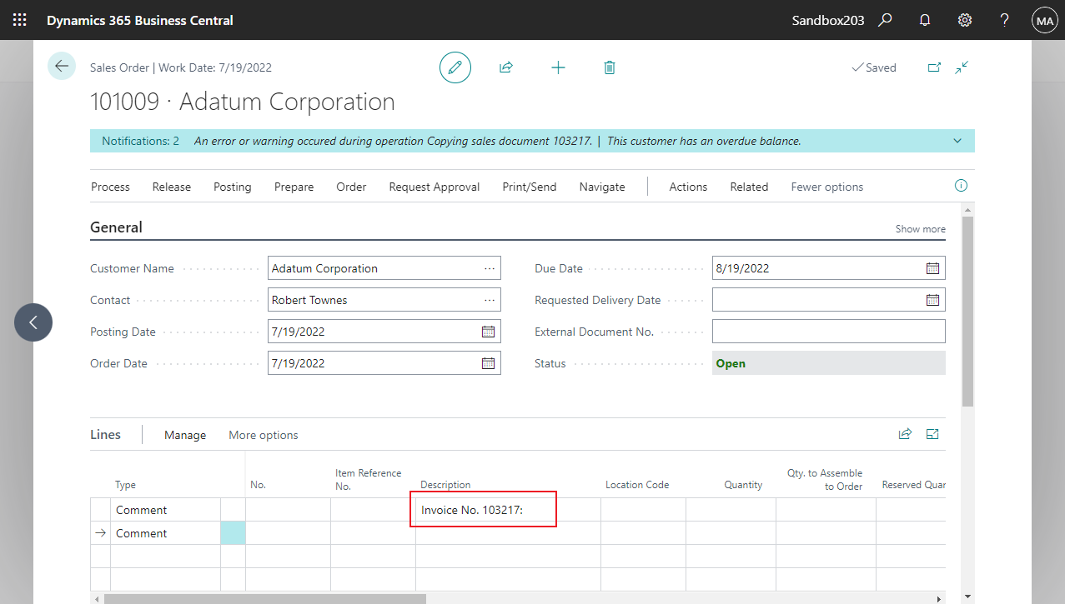Open the edit pencil icon

[x=455, y=67]
